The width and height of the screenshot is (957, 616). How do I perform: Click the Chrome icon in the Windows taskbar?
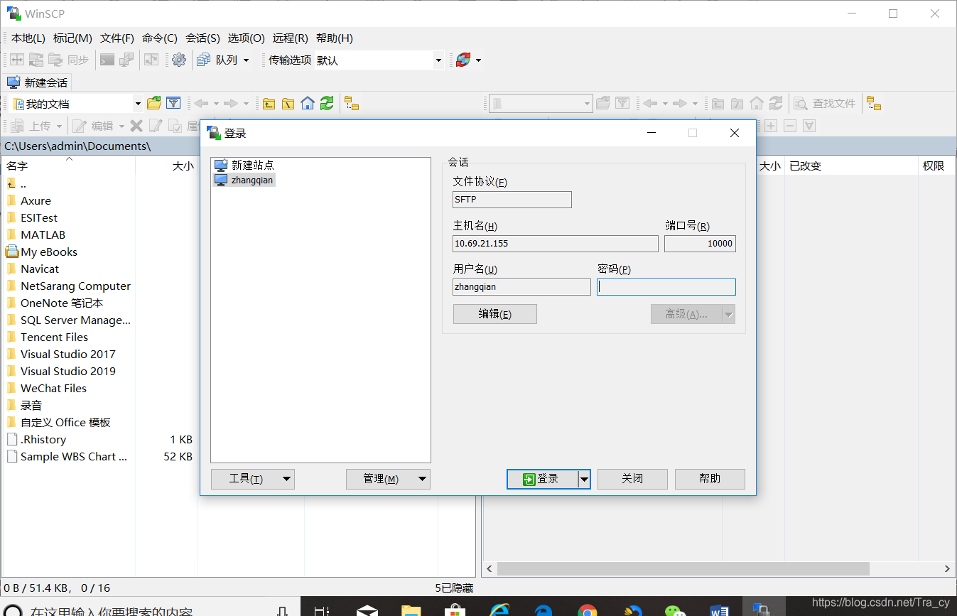tap(587, 610)
